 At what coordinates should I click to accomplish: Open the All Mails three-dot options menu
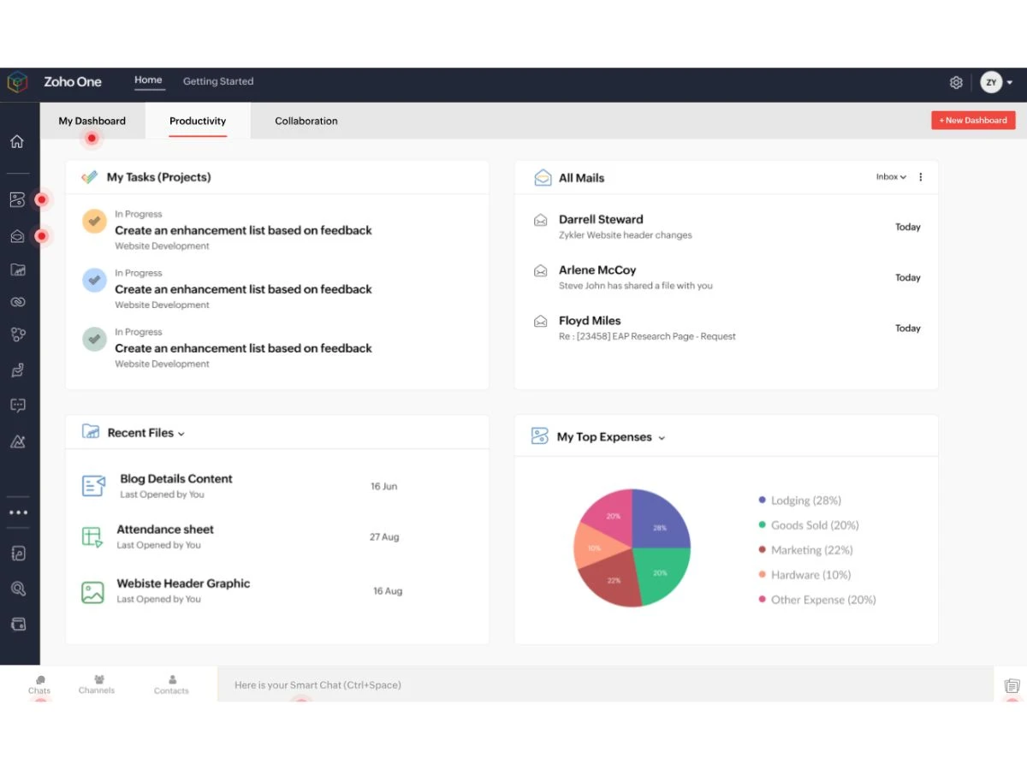click(x=921, y=177)
